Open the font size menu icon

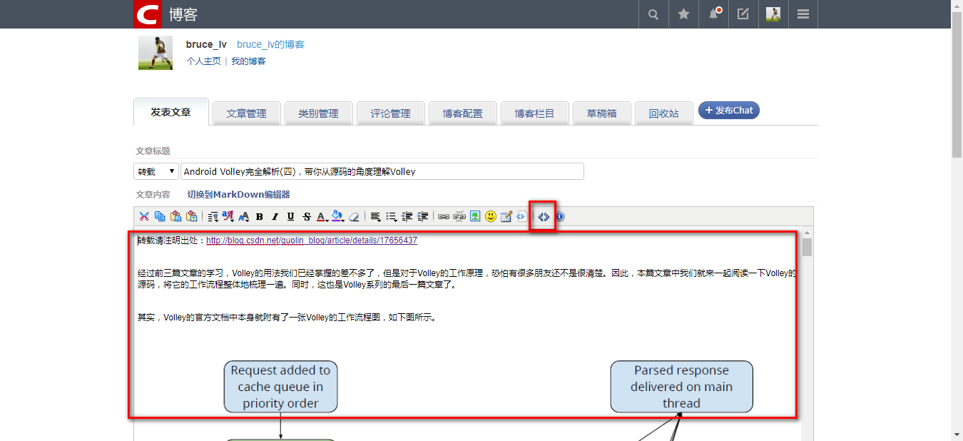(x=244, y=216)
